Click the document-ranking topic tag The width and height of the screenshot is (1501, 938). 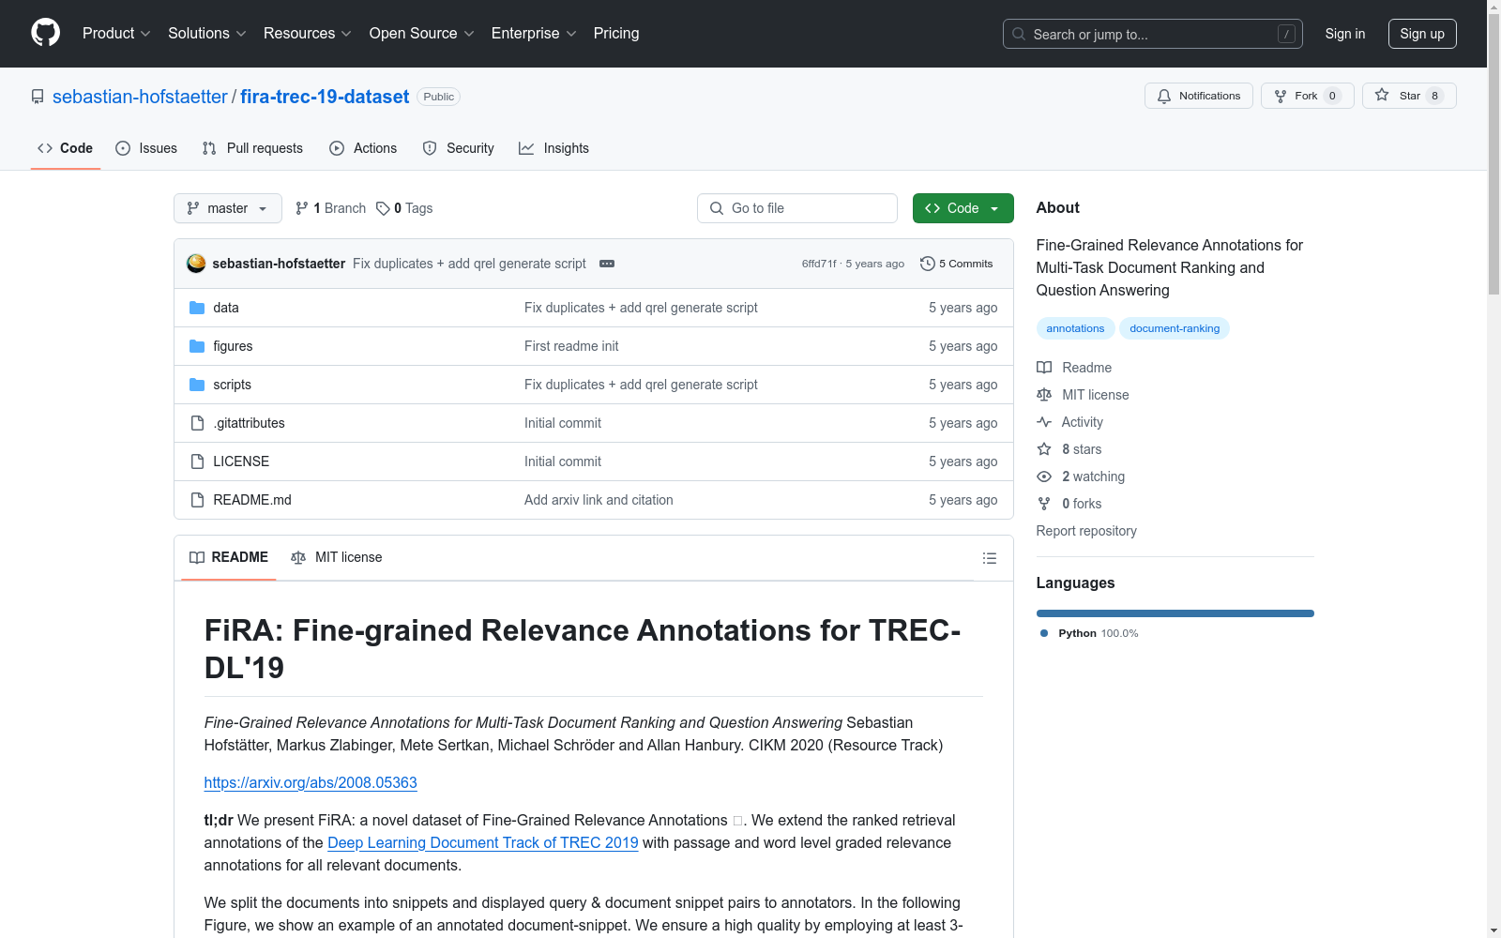click(x=1175, y=328)
